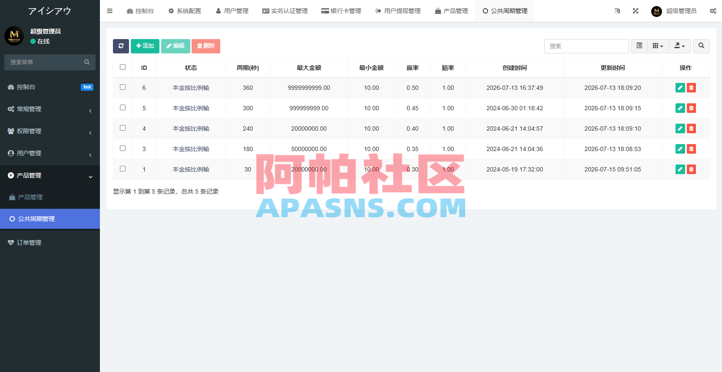Viewport: 722px width, 372px height.
Task: Switch to the 系统配置 top tab
Action: pyautogui.click(x=185, y=11)
